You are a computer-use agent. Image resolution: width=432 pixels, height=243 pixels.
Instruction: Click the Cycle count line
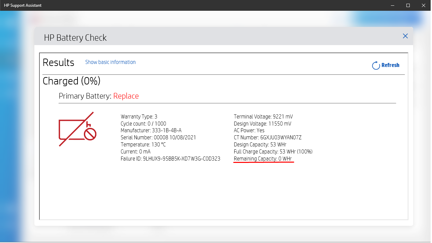pyautogui.click(x=143, y=123)
